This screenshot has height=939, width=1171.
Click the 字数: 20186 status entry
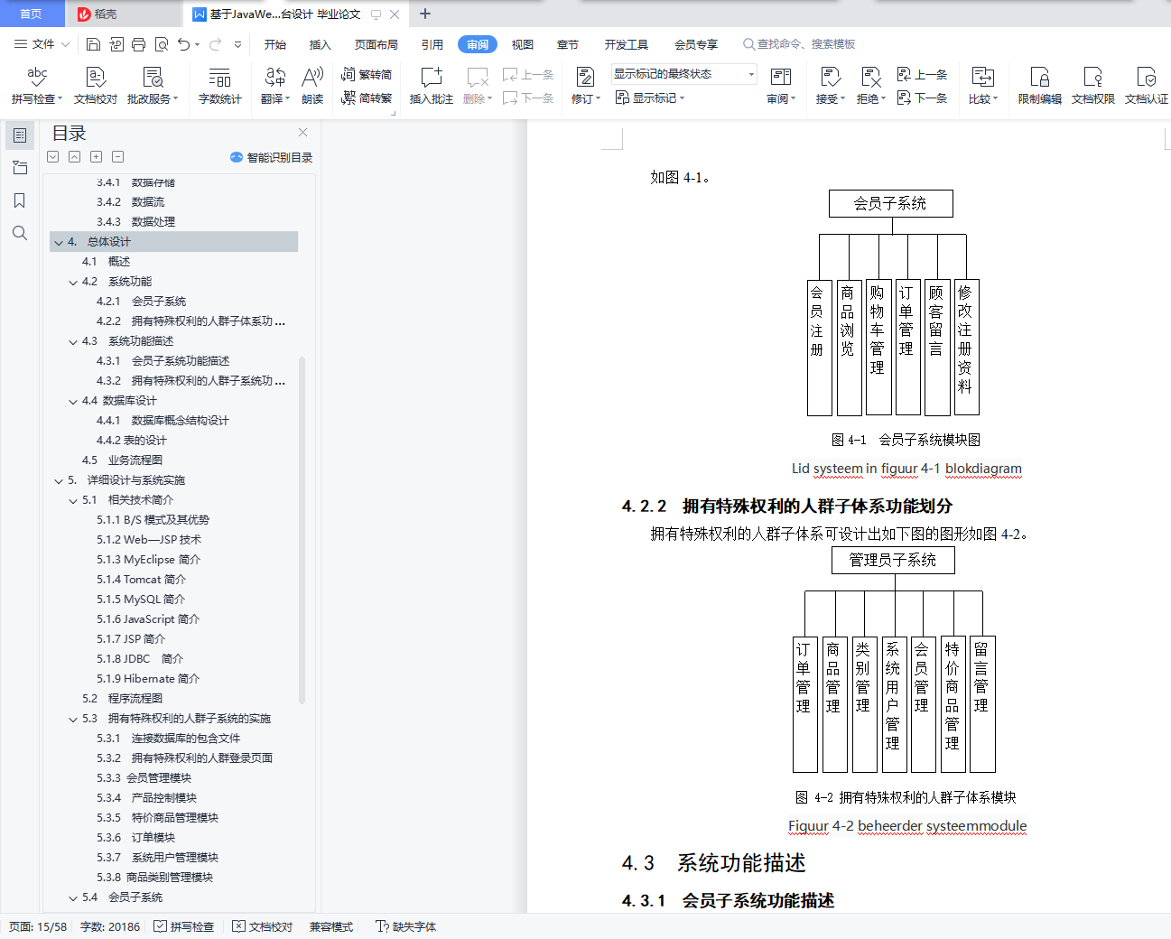coord(110,926)
